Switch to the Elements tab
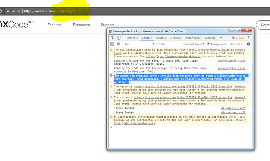Viewport: 270px width, 161px height. tap(132, 38)
